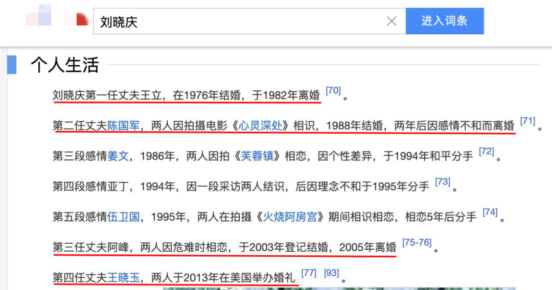Click the 进入词条 button
This screenshot has height=290, width=552.
(445, 21)
